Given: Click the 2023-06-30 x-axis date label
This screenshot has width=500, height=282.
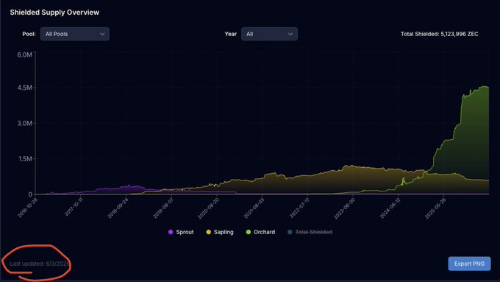Looking at the screenshot, I should pyautogui.click(x=344, y=208).
